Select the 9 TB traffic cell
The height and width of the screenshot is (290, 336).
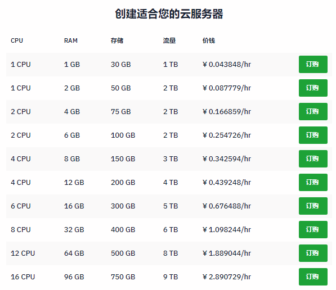coord(171,277)
